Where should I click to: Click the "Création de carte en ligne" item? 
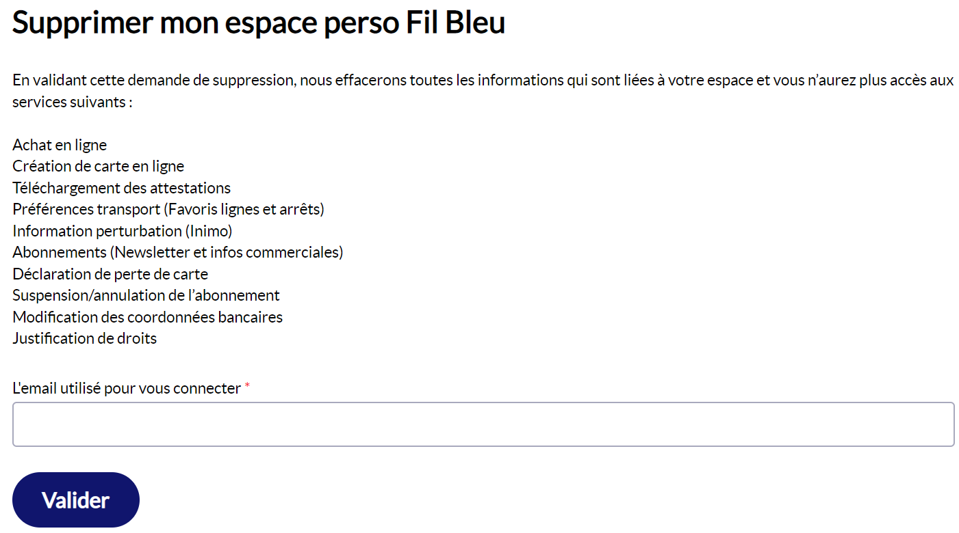[x=98, y=166]
